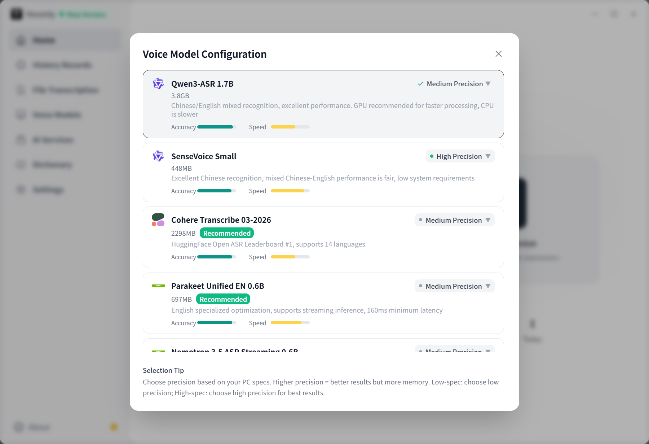649x444 pixels.
Task: Click the Parakeet Unified accuracy bar
Action: click(217, 323)
